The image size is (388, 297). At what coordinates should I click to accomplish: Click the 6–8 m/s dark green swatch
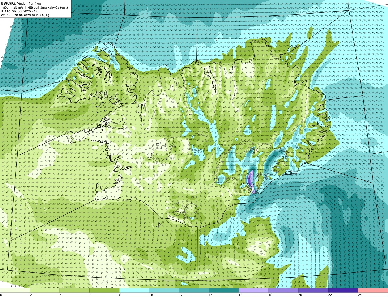105,291
